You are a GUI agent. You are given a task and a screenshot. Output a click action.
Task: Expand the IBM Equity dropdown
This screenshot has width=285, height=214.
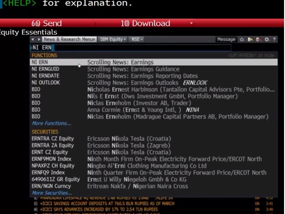[x=113, y=39]
